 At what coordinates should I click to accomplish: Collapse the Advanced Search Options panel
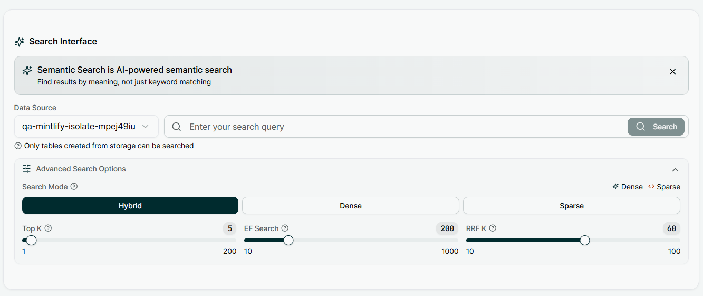tap(675, 170)
